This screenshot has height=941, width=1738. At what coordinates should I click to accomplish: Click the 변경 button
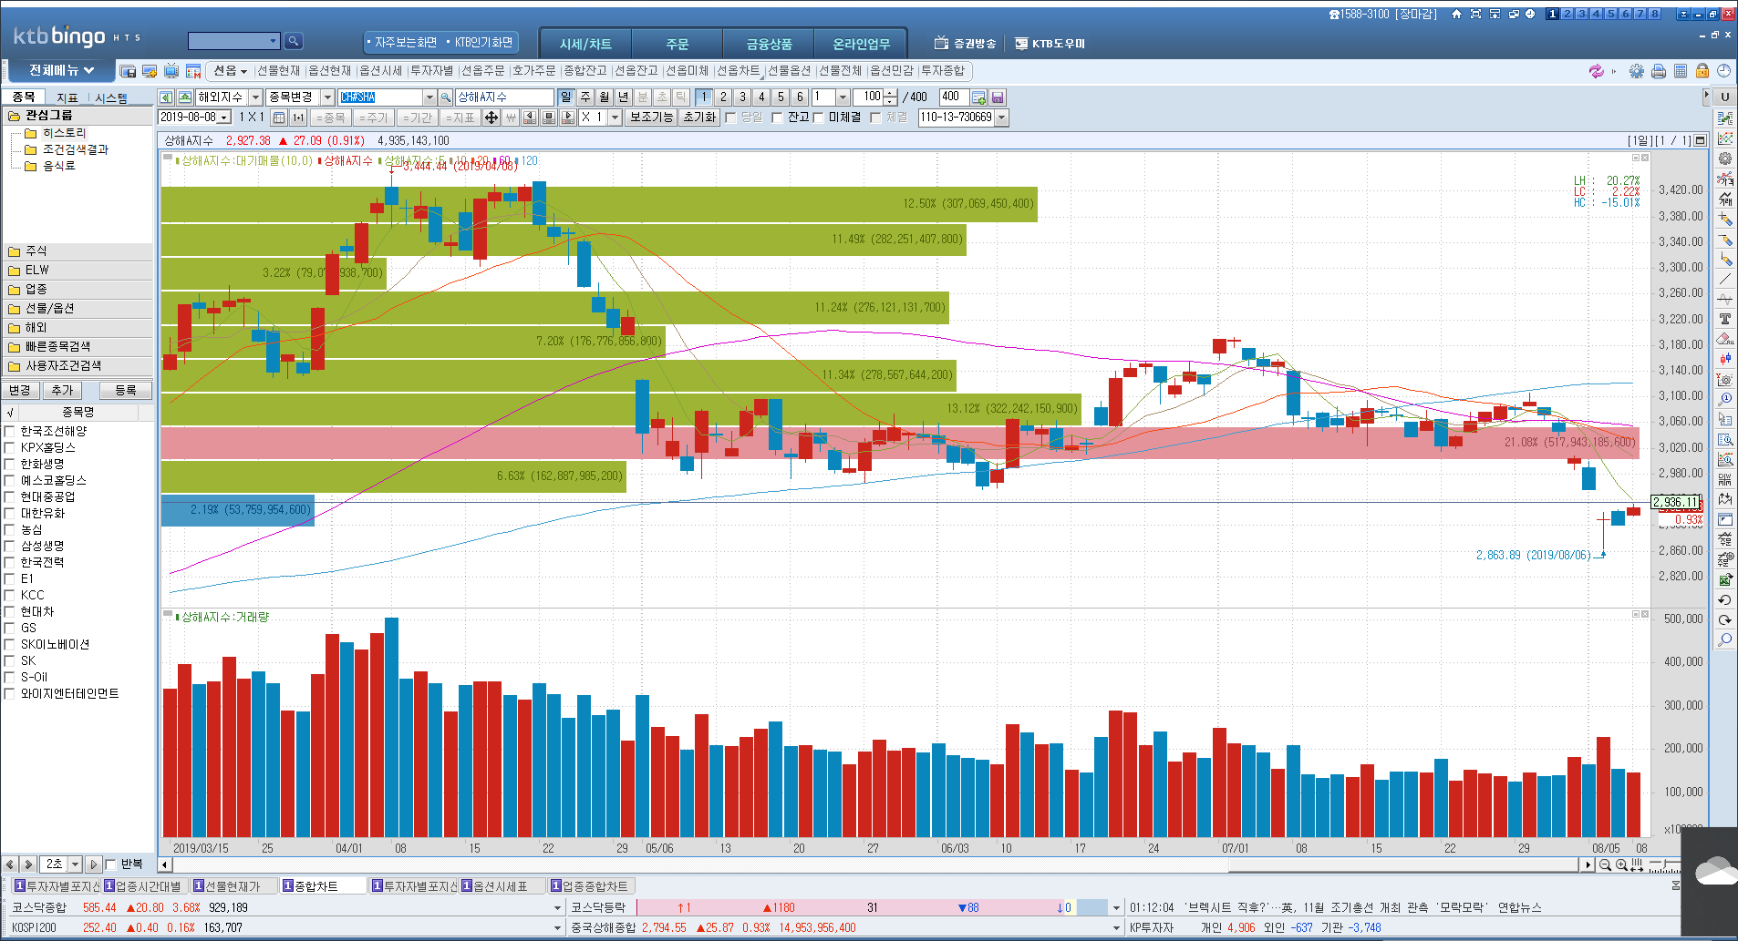[x=19, y=390]
